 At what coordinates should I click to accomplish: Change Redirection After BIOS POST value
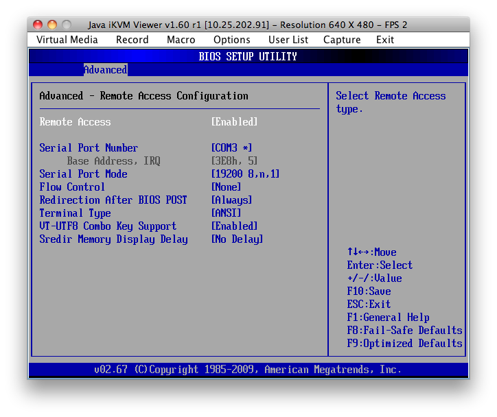click(x=231, y=200)
